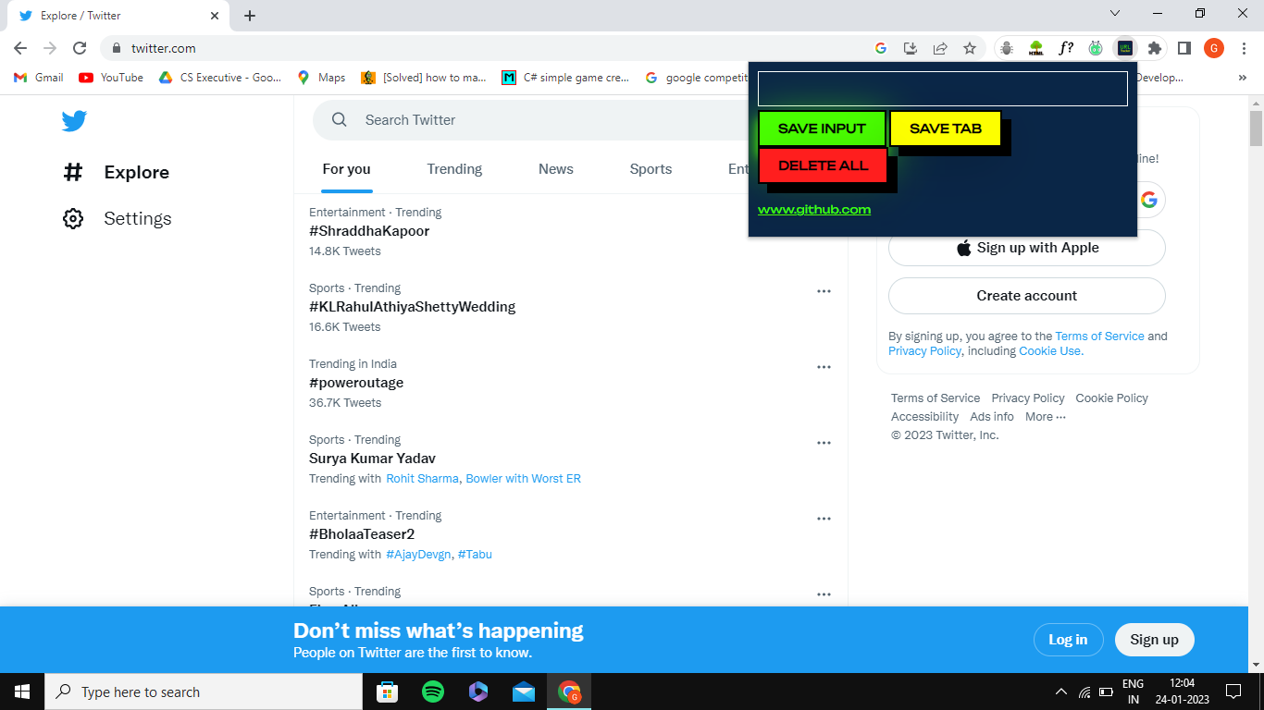1264x710 pixels.
Task: Click the SAVE INPUT button
Action: (x=822, y=129)
